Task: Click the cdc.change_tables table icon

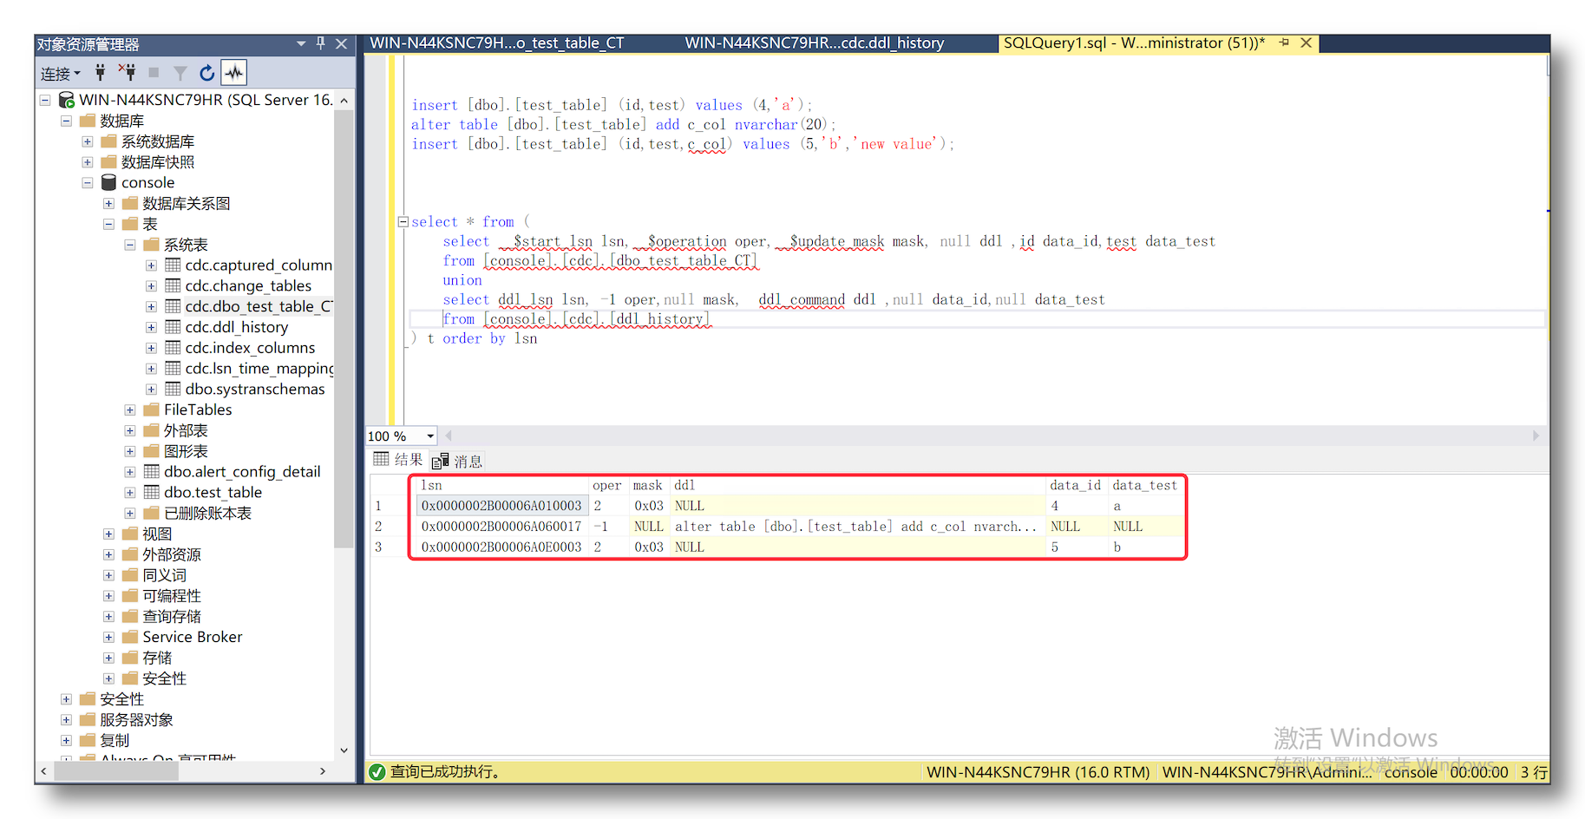Action: [173, 285]
